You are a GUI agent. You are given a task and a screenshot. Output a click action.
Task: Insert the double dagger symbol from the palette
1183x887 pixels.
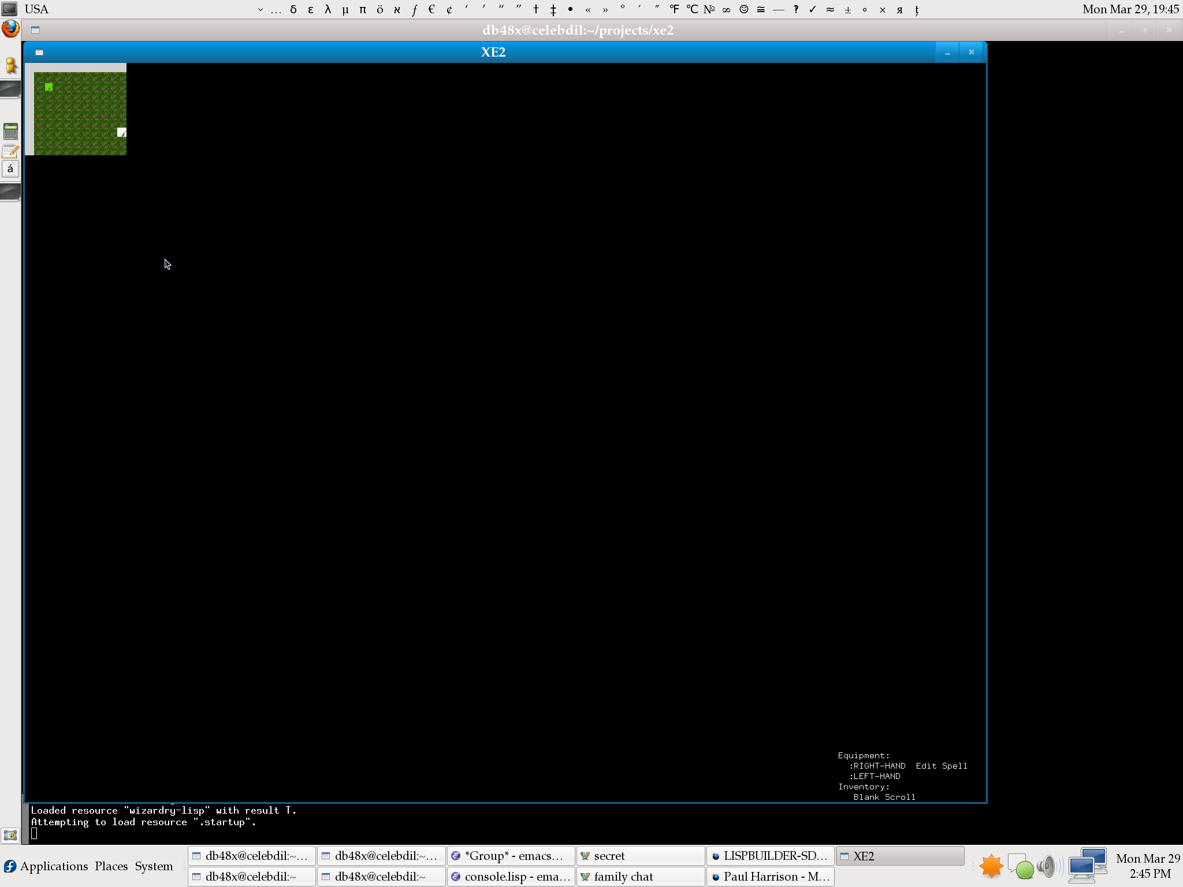point(553,9)
